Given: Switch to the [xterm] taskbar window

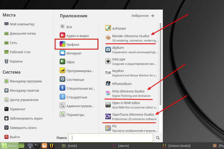Looking at the screenshot, I should pyautogui.click(x=120, y=146).
